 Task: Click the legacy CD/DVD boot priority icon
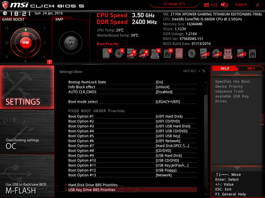192,54
